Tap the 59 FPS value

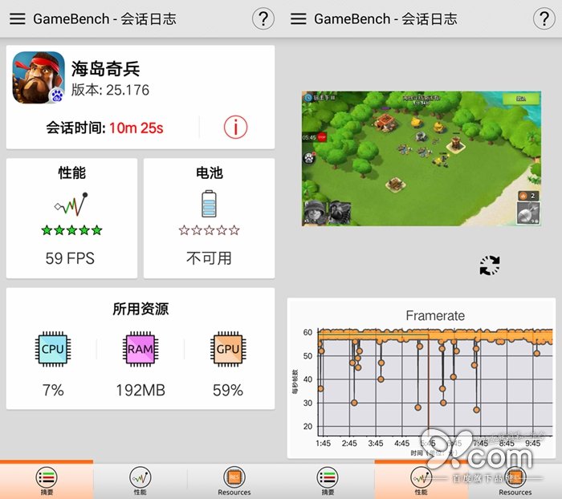(x=70, y=258)
